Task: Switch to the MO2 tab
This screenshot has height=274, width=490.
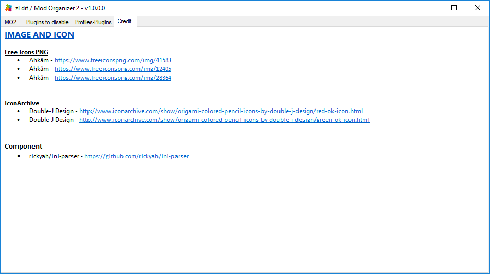Action: 11,22
